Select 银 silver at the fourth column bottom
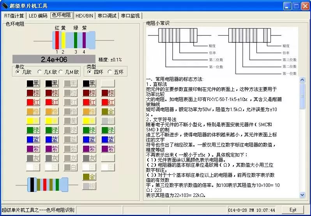Screen dimensions: 311x216 click(x=89, y=186)
